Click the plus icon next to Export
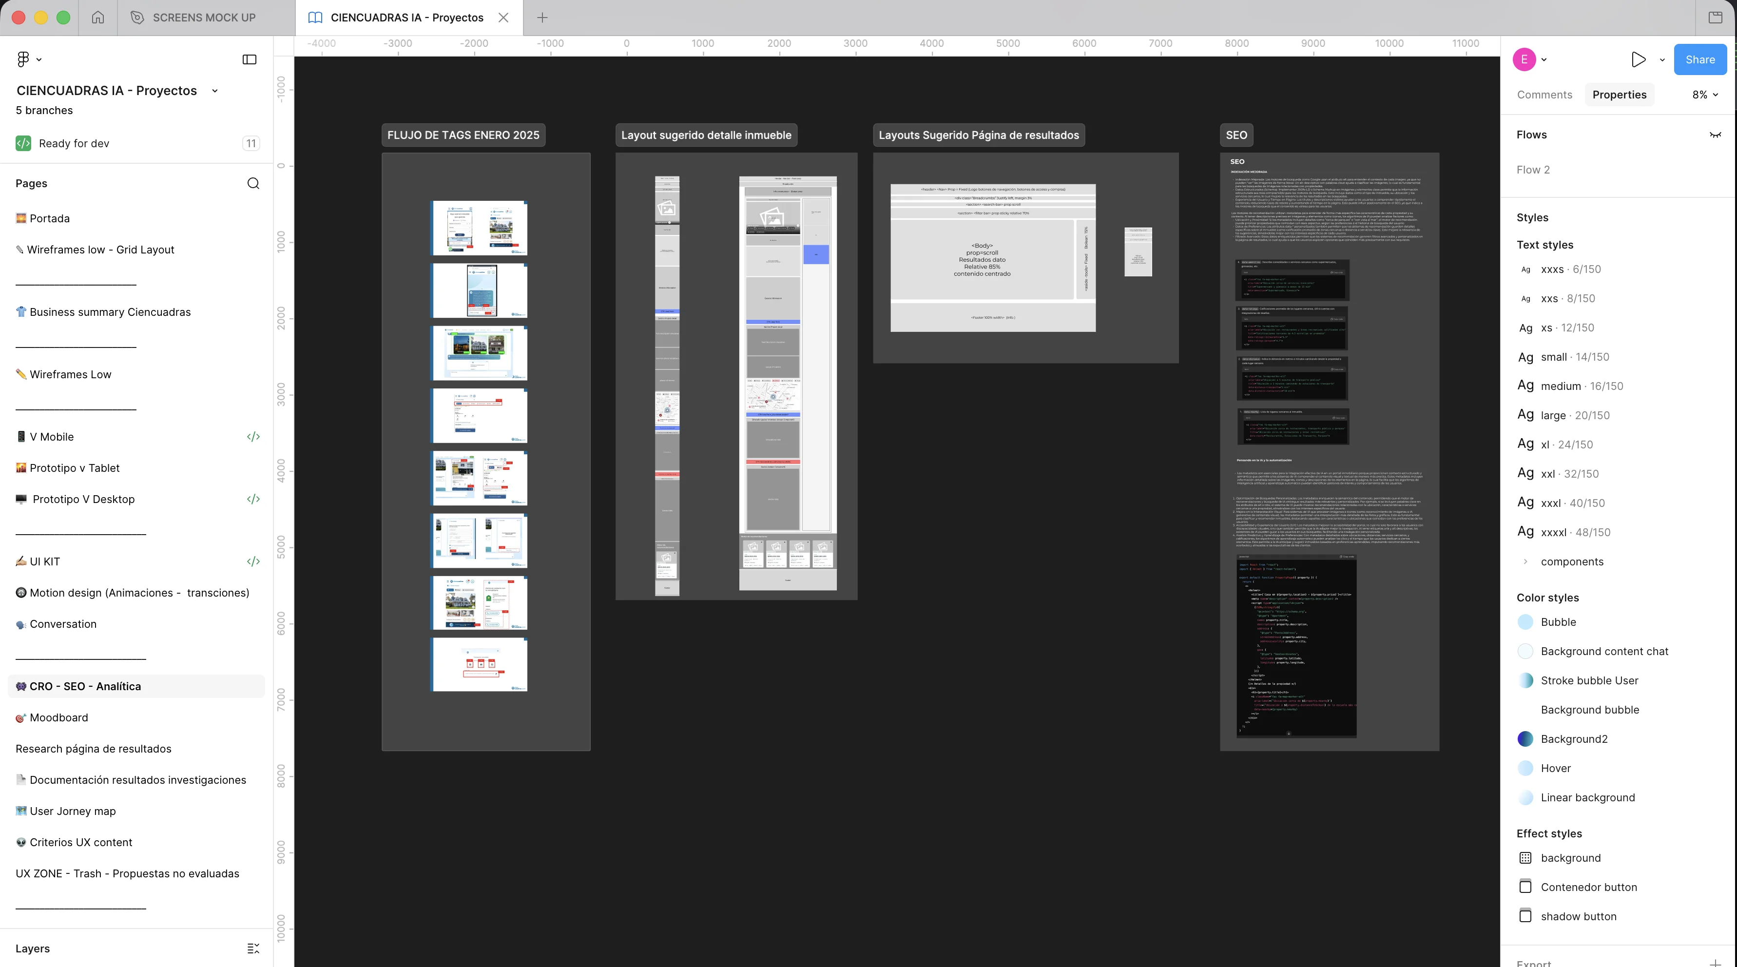 (1716, 963)
